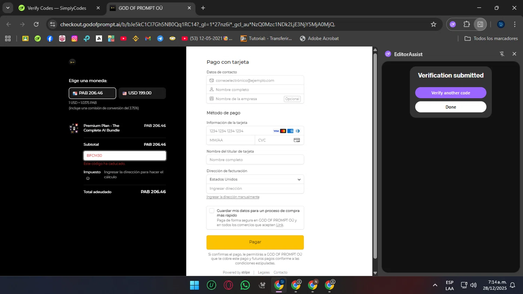This screenshot has height=294, width=523.
Task: Open Opera browser from the taskbar
Action: (x=228, y=285)
